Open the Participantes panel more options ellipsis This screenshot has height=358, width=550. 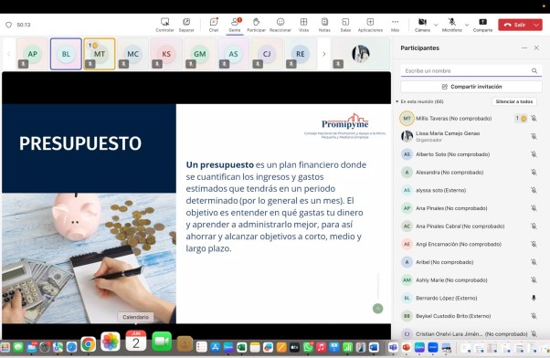pyautogui.click(x=524, y=47)
